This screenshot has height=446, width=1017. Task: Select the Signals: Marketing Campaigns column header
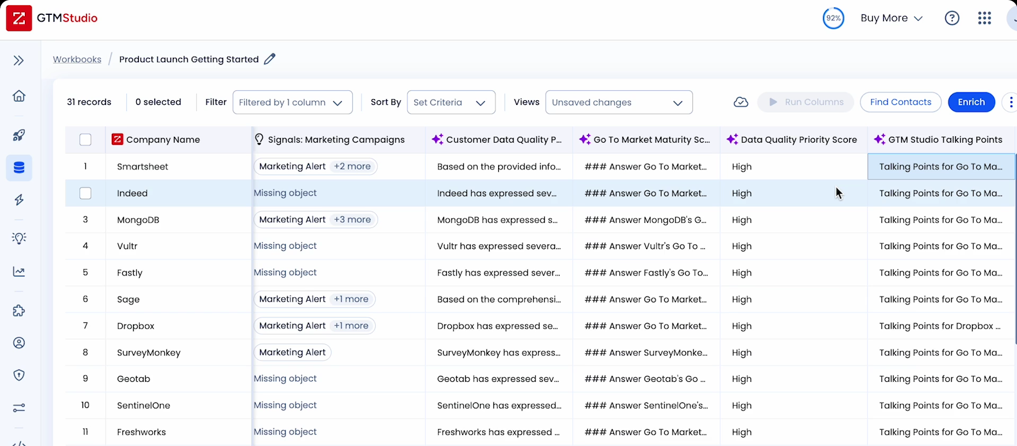pyautogui.click(x=339, y=139)
